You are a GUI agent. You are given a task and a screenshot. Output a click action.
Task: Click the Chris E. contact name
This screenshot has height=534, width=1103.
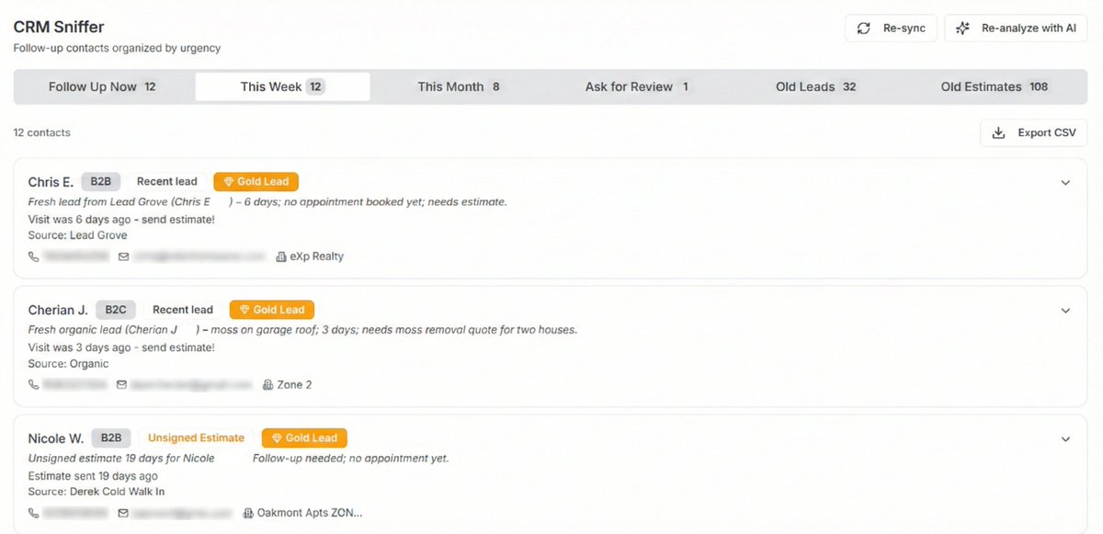point(51,182)
